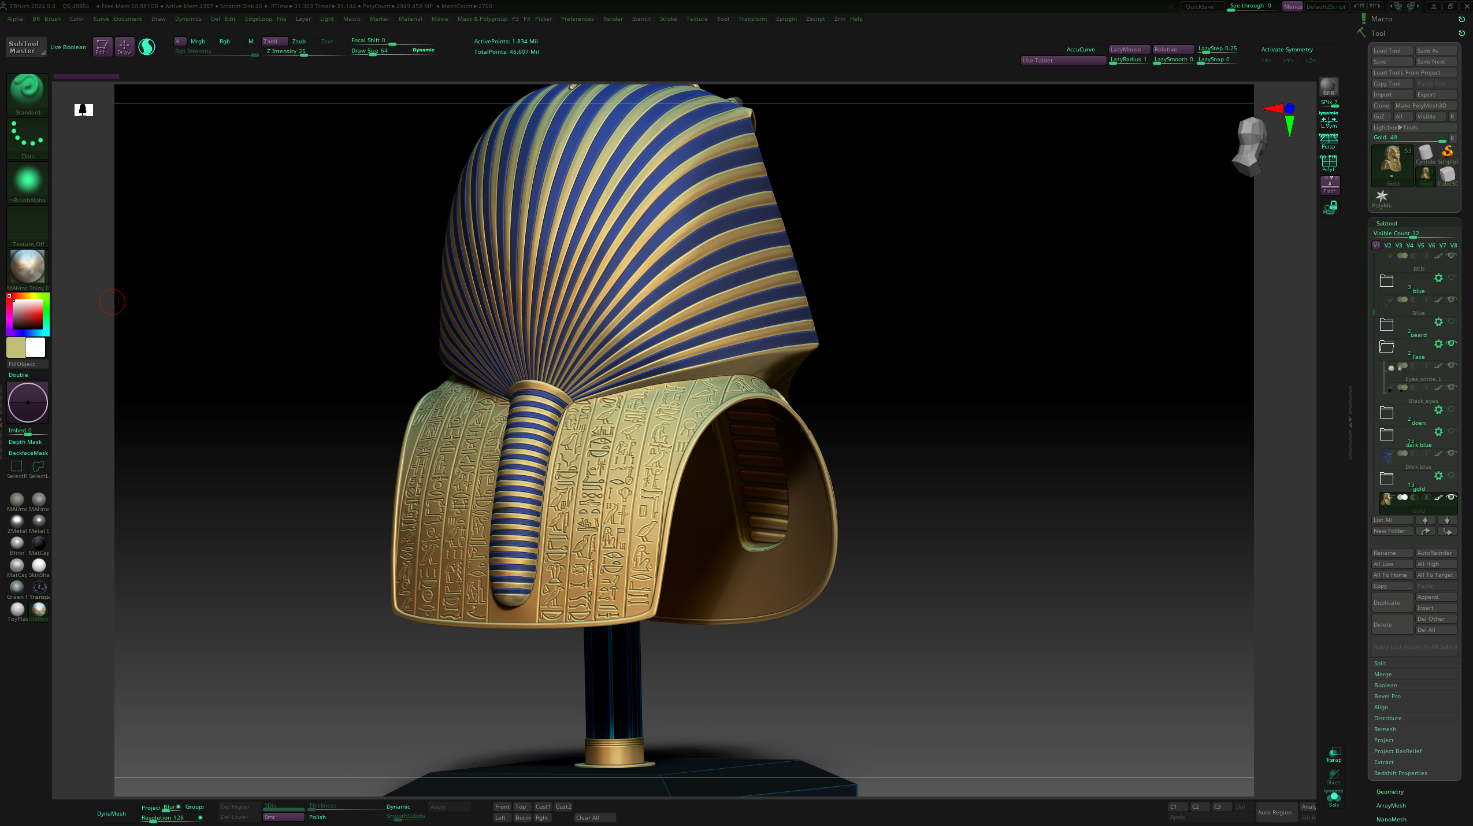Open settings gear for blue folder

tap(1438, 278)
